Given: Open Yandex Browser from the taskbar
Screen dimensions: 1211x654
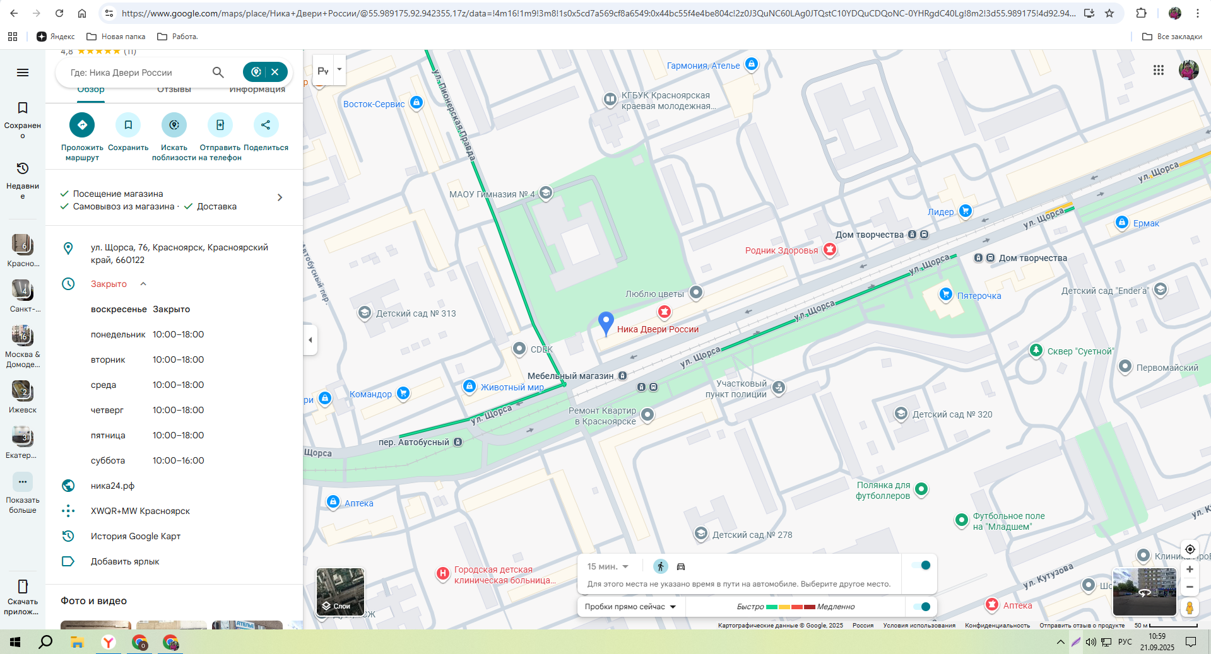Looking at the screenshot, I should pos(109,643).
